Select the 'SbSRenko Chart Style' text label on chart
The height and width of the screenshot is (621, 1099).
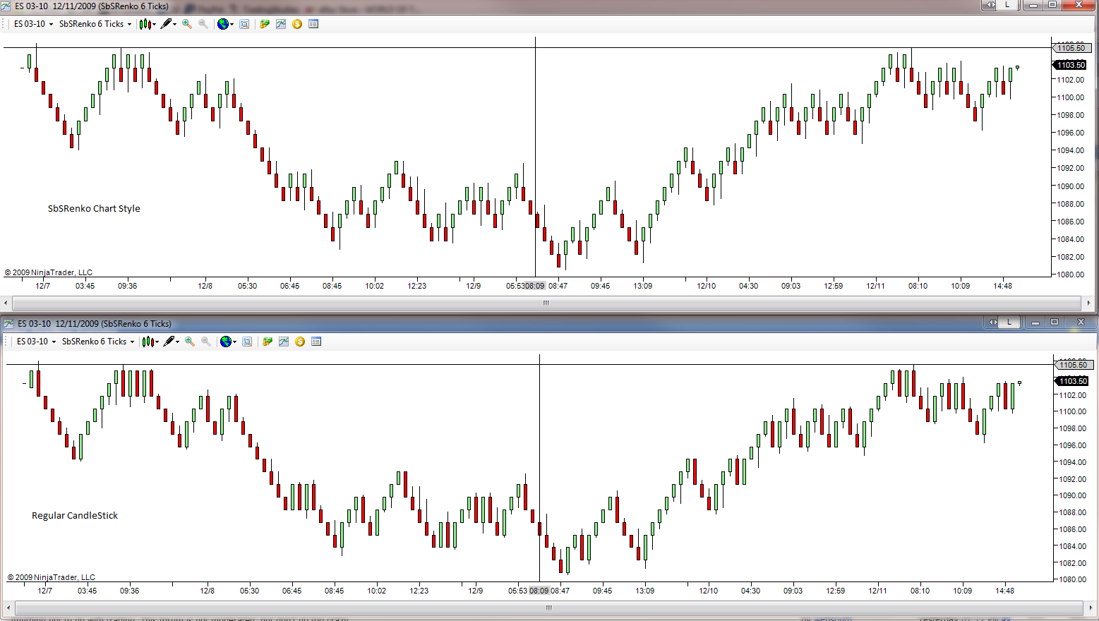(94, 209)
